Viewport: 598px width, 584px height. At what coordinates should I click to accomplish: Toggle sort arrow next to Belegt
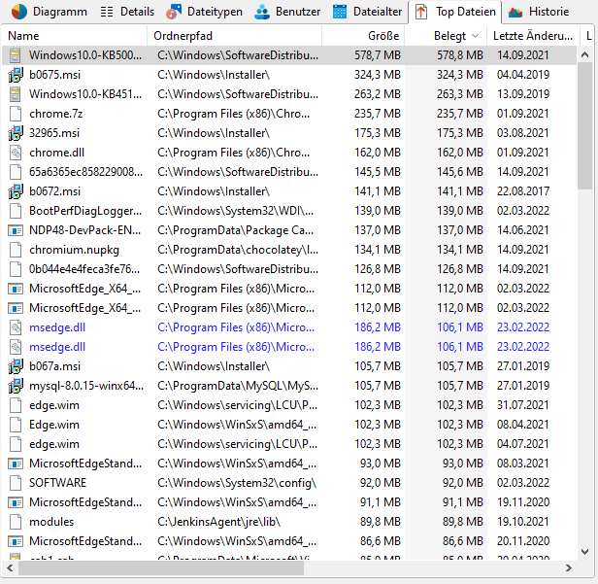coord(476,36)
